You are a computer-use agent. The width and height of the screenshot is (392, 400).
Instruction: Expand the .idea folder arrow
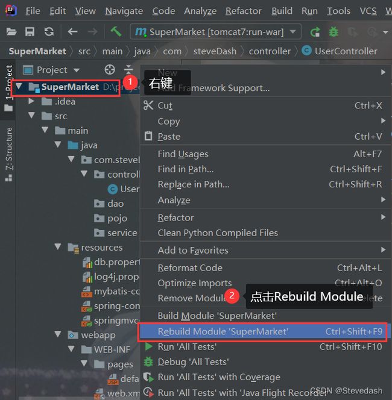[x=31, y=101]
